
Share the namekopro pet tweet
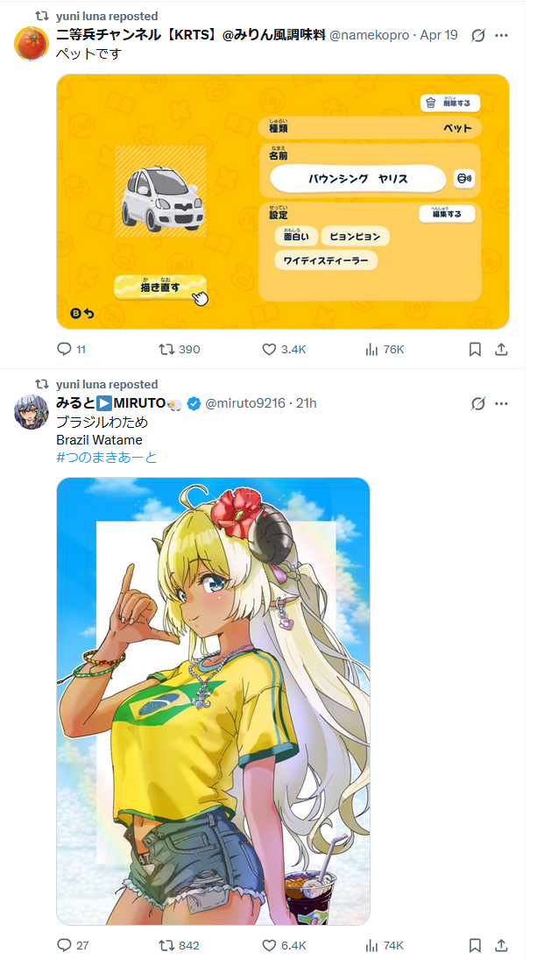[x=501, y=349]
